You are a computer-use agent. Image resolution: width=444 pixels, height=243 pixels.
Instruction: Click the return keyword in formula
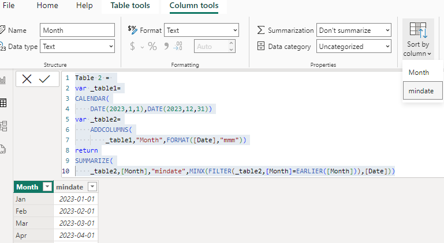tap(87, 150)
